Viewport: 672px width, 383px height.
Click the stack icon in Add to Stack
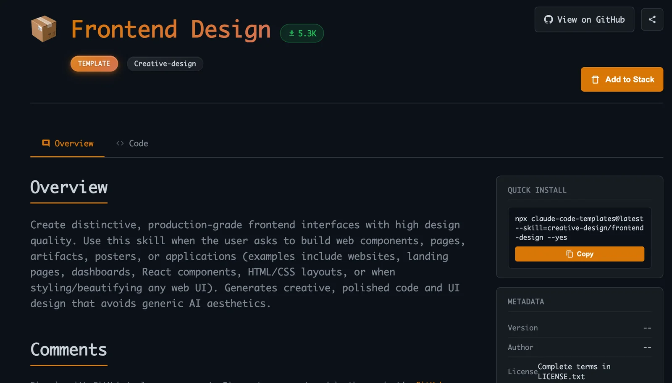click(595, 79)
